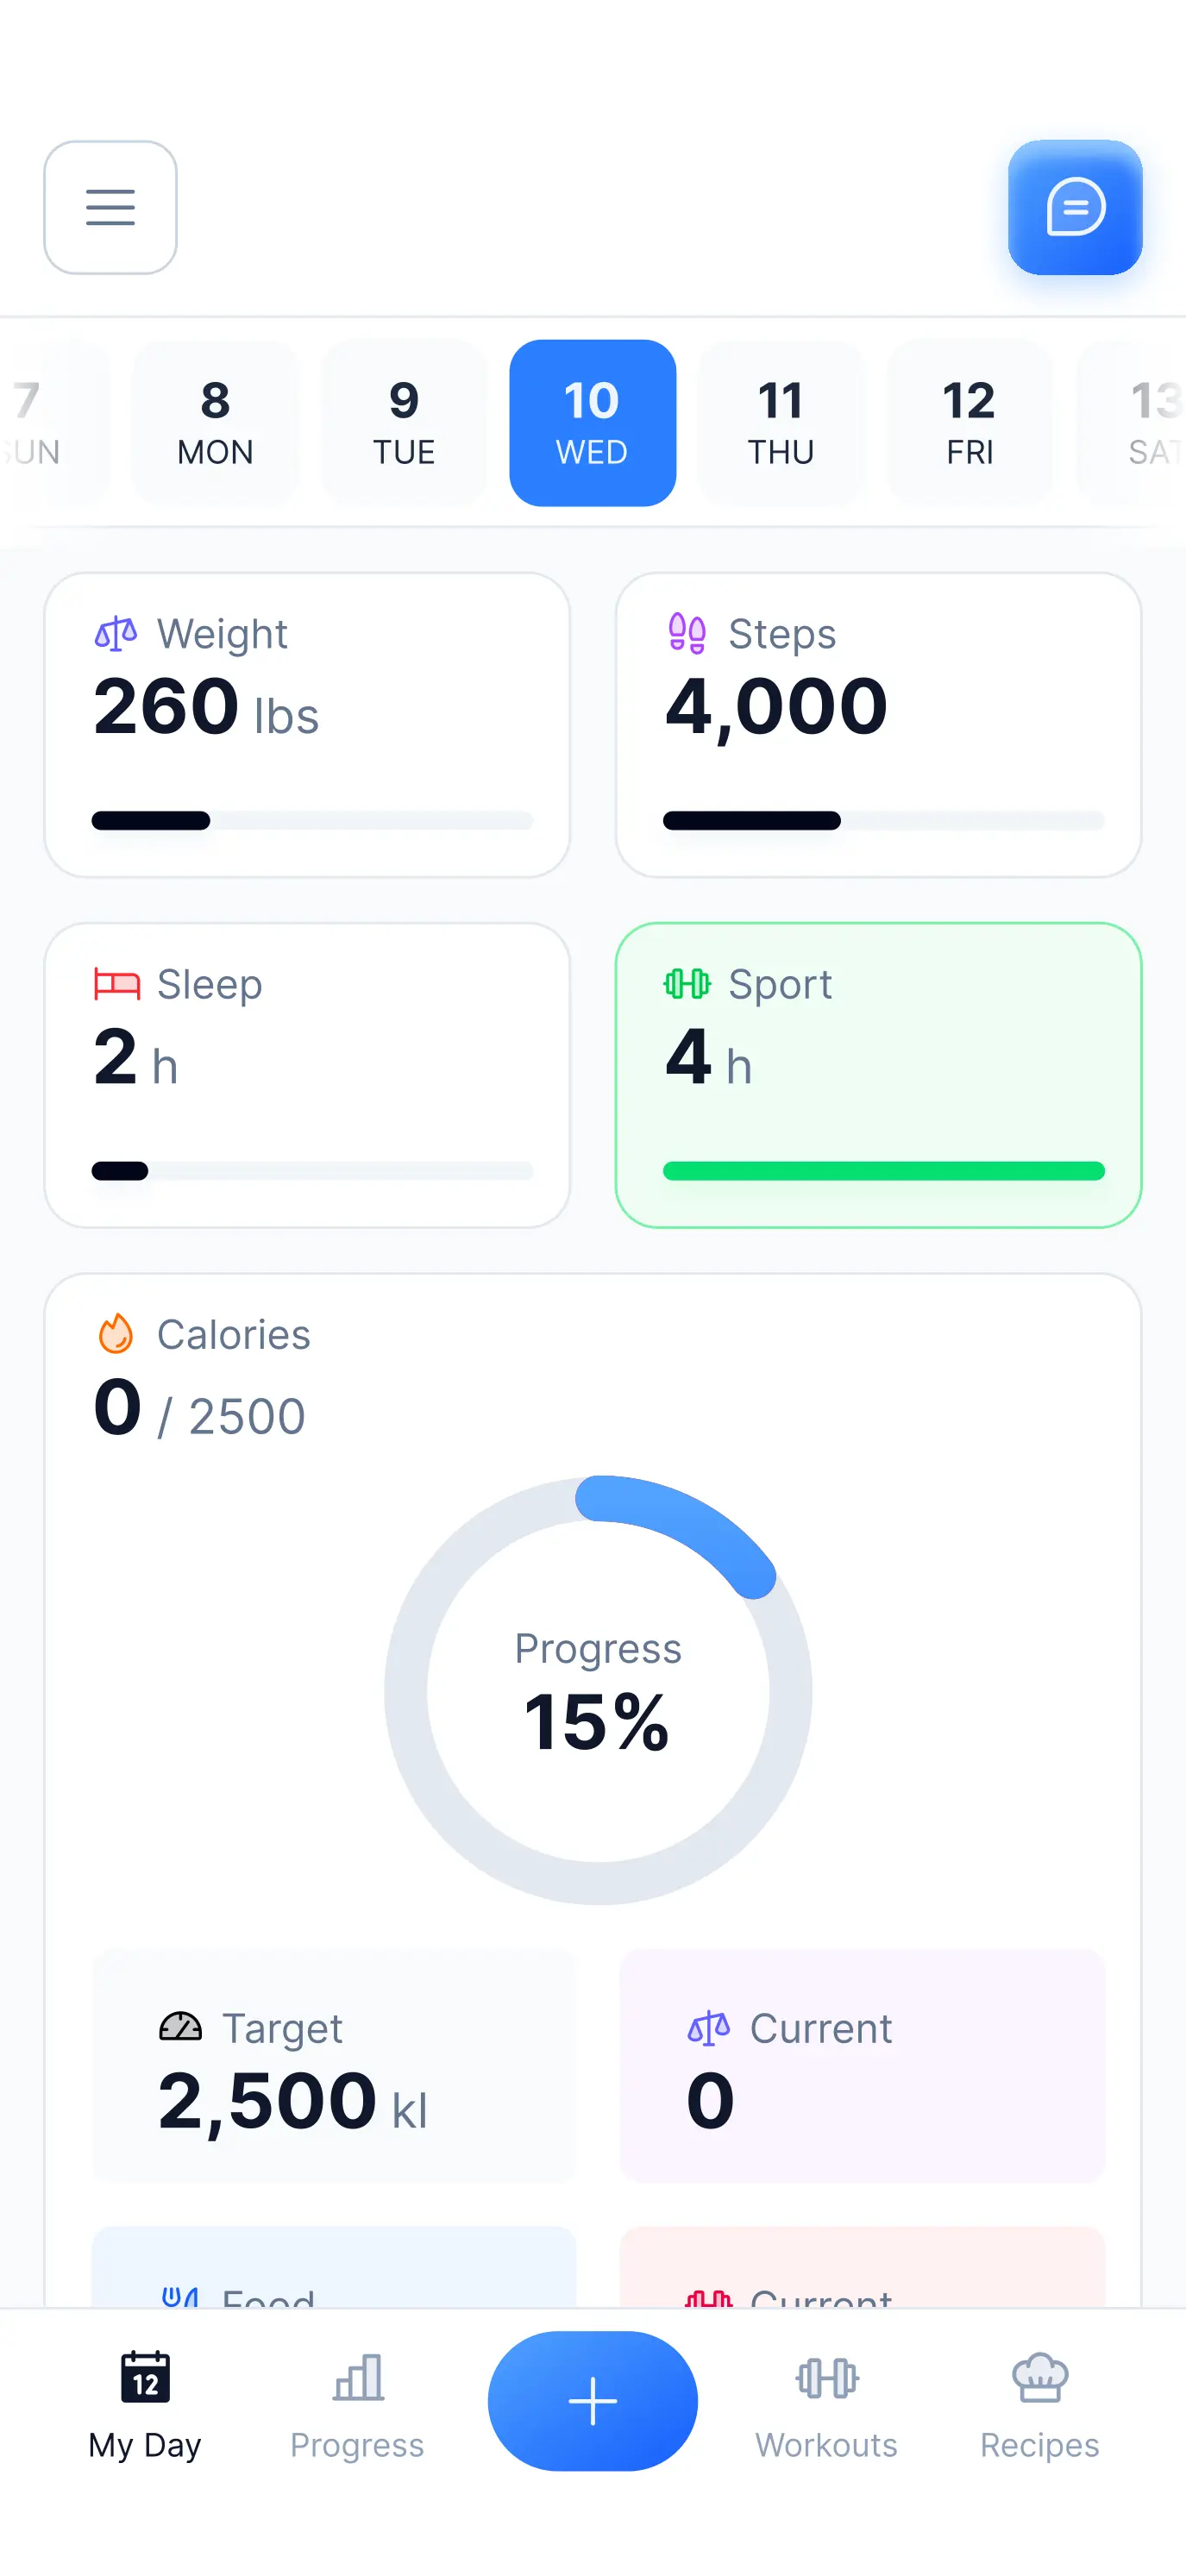The height and width of the screenshot is (2576, 1186).
Task: Choose Tuesday the 9th date tile
Action: pos(404,421)
